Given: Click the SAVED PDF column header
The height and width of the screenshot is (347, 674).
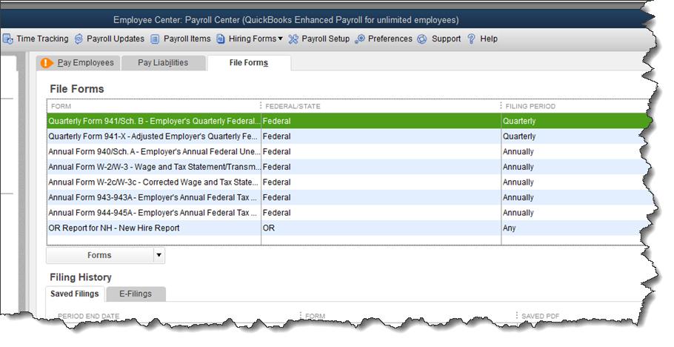Looking at the screenshot, I should [x=541, y=316].
